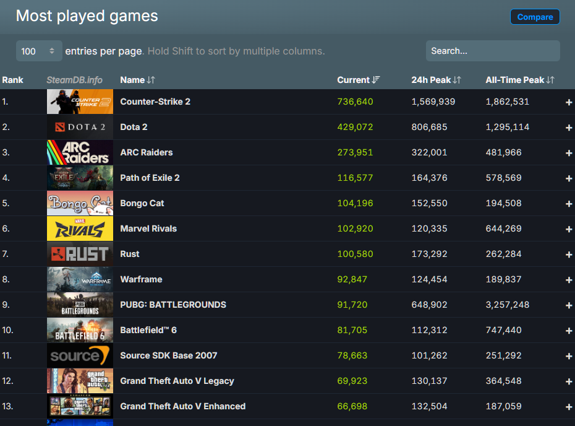This screenshot has height=426, width=575.
Task: Click the Most played games heading
Action: click(x=87, y=16)
